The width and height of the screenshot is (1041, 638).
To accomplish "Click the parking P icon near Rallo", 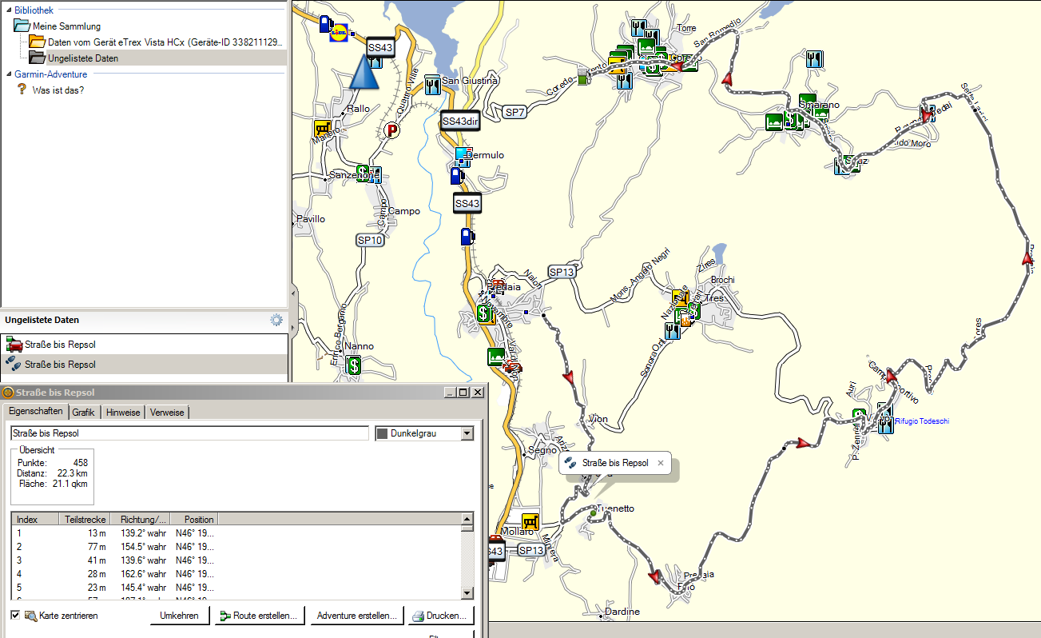I will coord(391,130).
